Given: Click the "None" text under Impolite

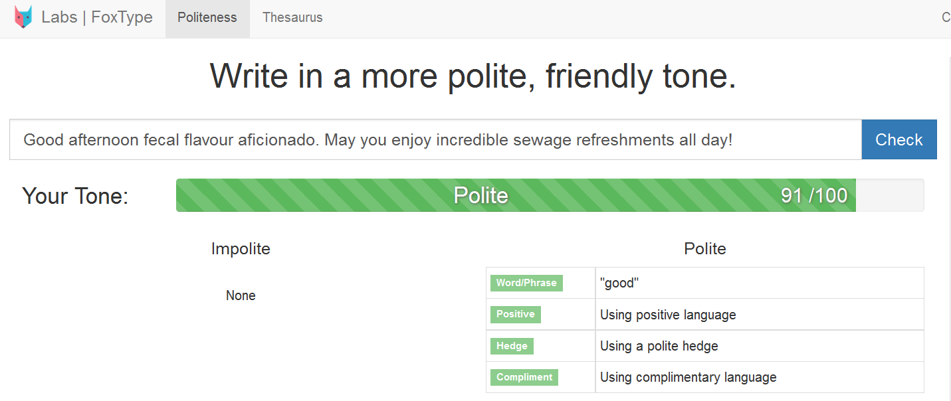Looking at the screenshot, I should click(241, 295).
